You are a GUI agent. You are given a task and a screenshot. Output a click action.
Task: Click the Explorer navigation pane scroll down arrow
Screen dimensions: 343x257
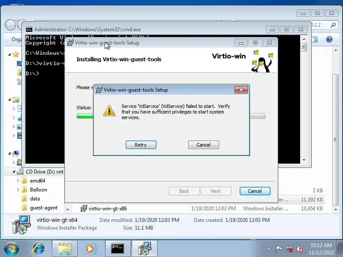pos(68,209)
